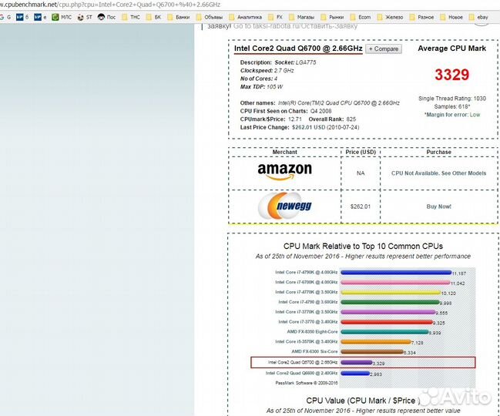The image size is (500, 416).
Task: Open the Пос bookmark
Action: tap(107, 17)
